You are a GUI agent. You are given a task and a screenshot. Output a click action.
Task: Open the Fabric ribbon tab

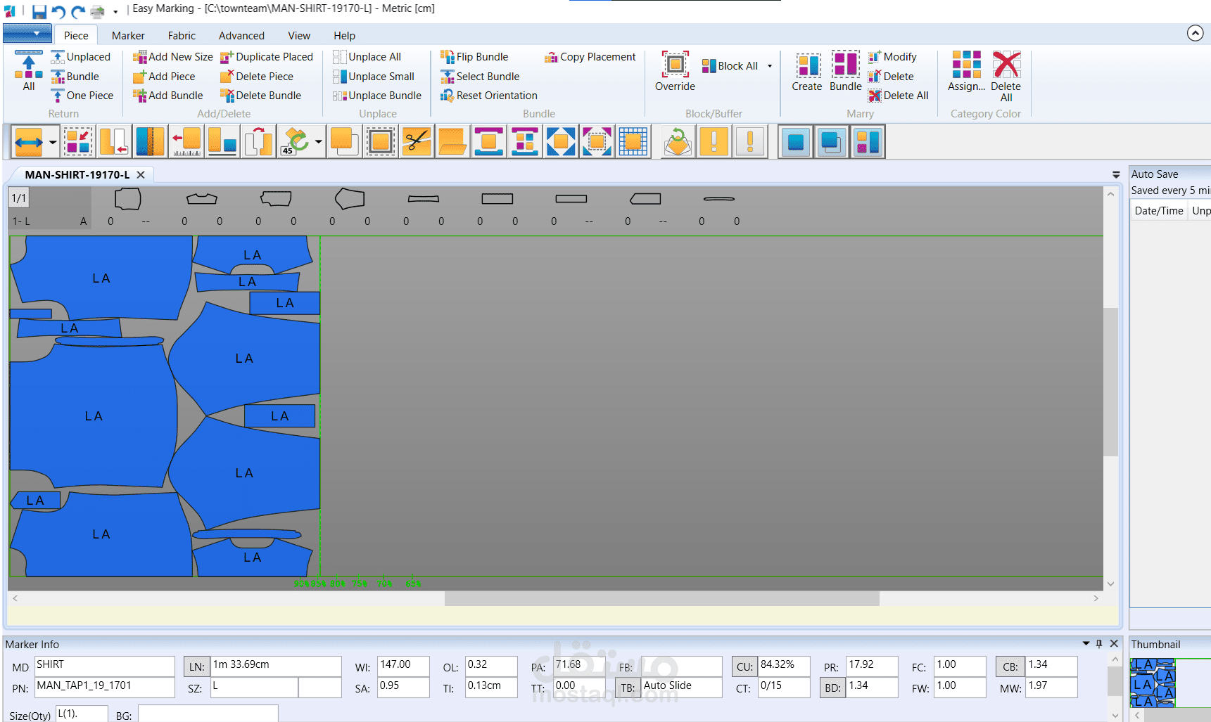coord(182,36)
